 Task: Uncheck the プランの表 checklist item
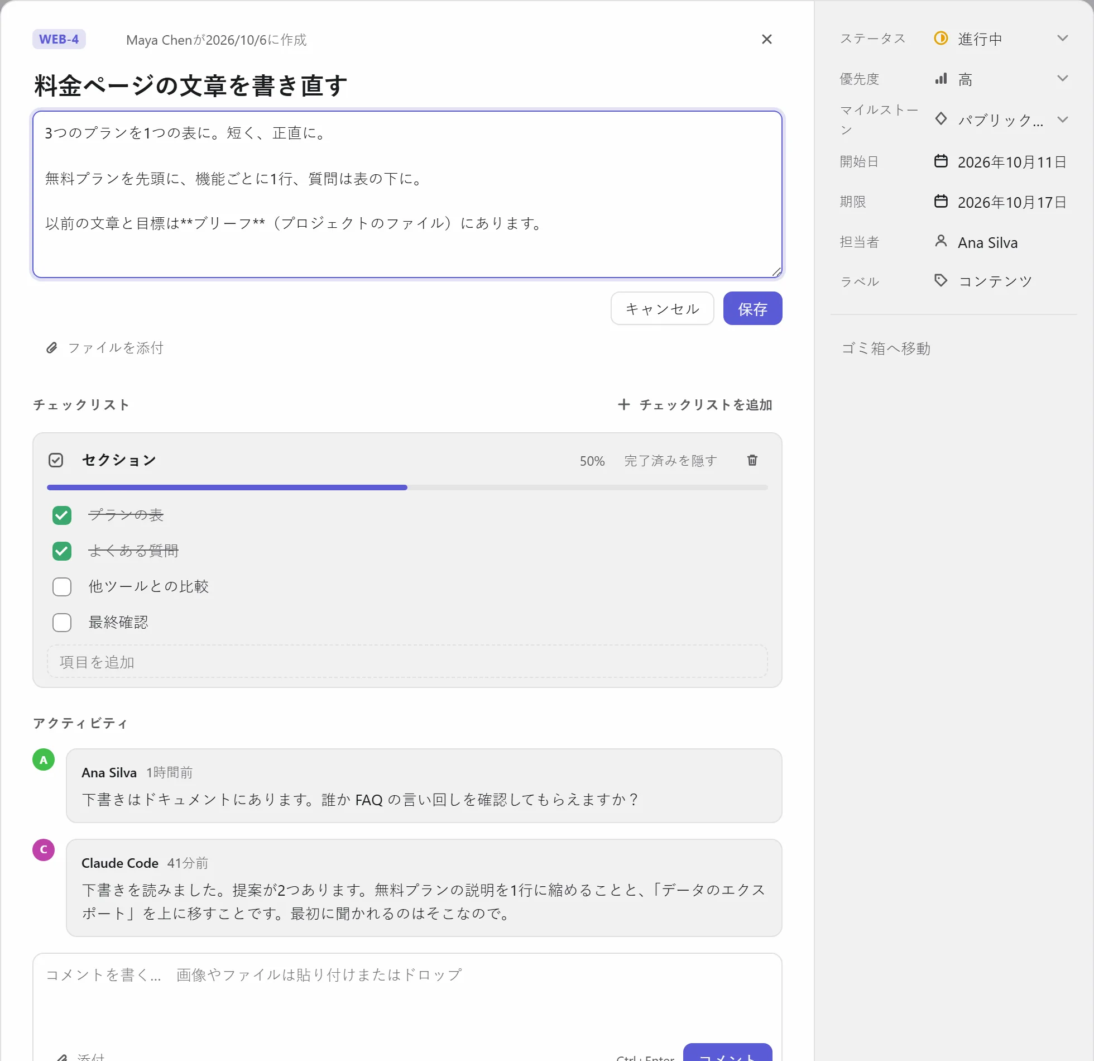pos(62,515)
